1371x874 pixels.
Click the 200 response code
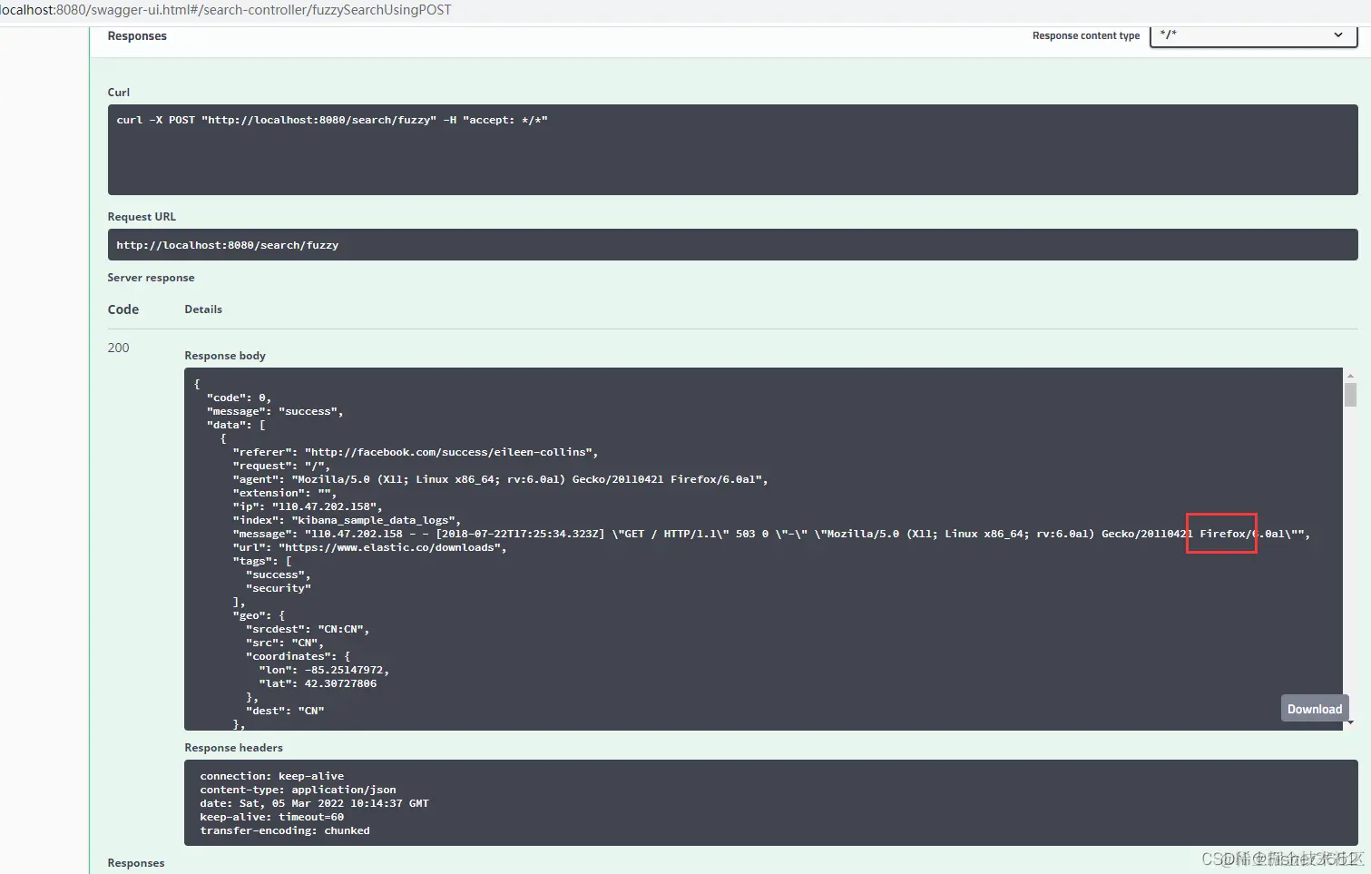tap(118, 348)
